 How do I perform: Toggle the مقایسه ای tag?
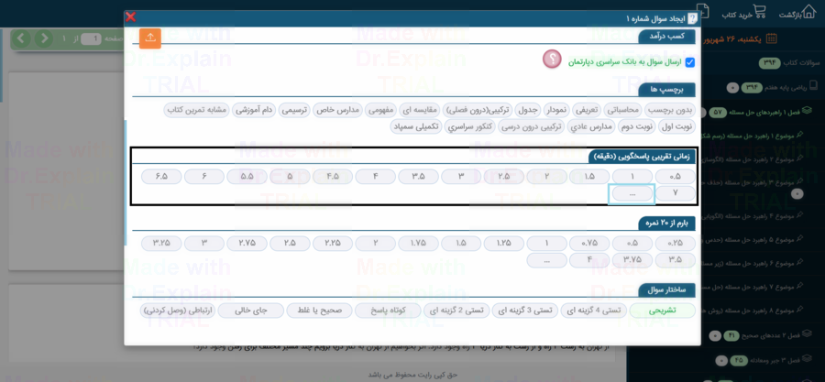[419, 110]
